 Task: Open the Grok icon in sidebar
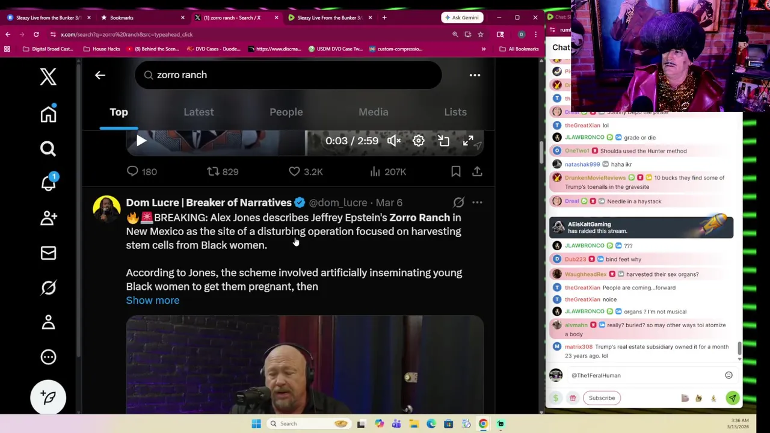pos(48,287)
